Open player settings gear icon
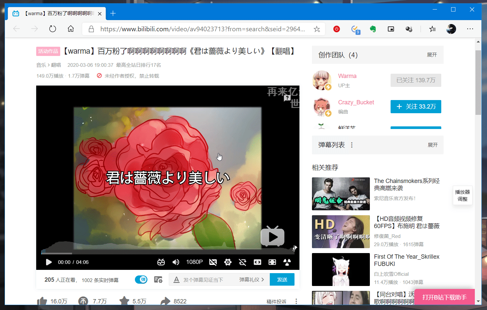Screen dimensions: 487x310 [228, 262]
